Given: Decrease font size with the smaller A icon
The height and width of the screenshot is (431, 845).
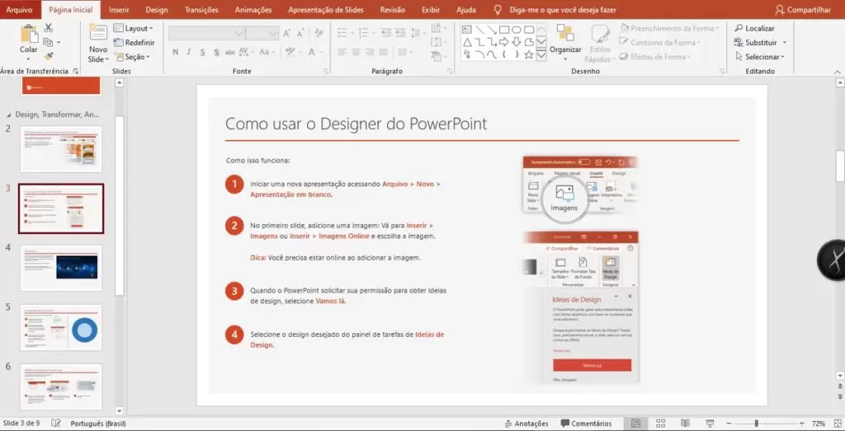Looking at the screenshot, I should [x=301, y=33].
